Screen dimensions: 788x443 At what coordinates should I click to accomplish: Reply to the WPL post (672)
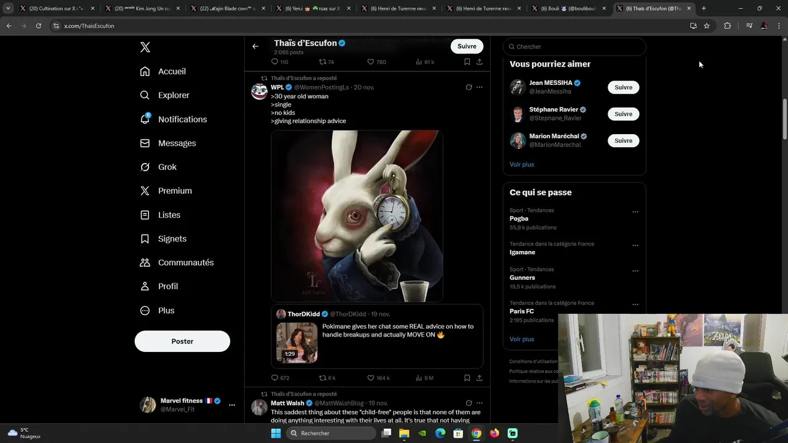point(280,378)
